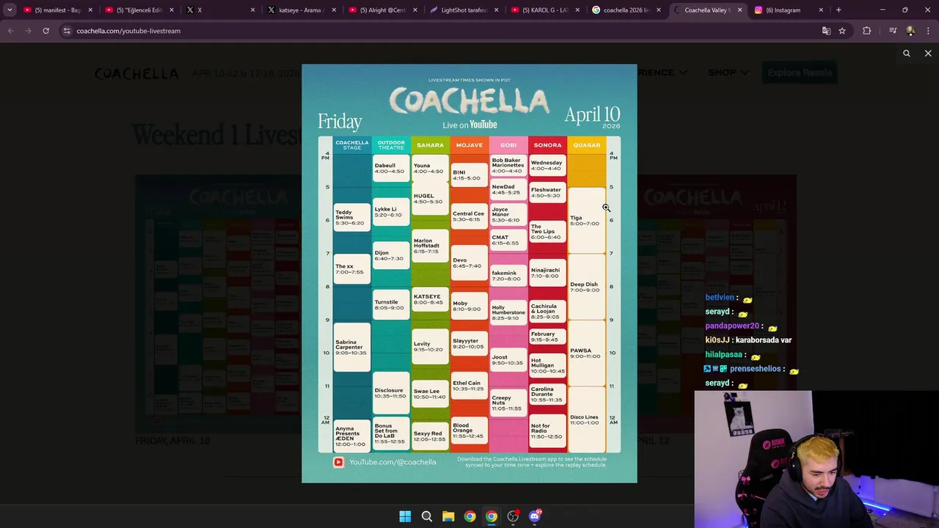Viewport: 939px width, 528px height.
Task: Open the Chrome extensions menu
Action: point(867,31)
